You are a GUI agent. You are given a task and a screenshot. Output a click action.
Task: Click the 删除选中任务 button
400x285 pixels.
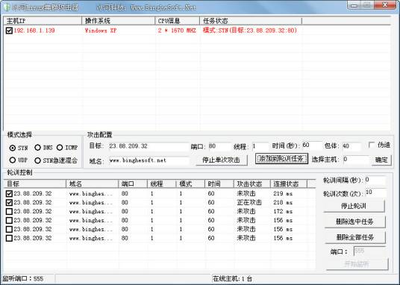[x=354, y=222]
